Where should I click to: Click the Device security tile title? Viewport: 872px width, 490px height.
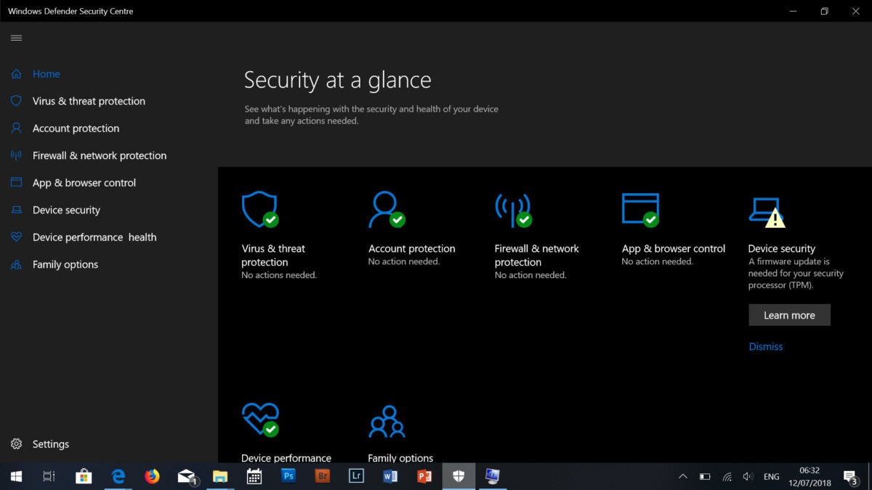pyautogui.click(x=782, y=248)
